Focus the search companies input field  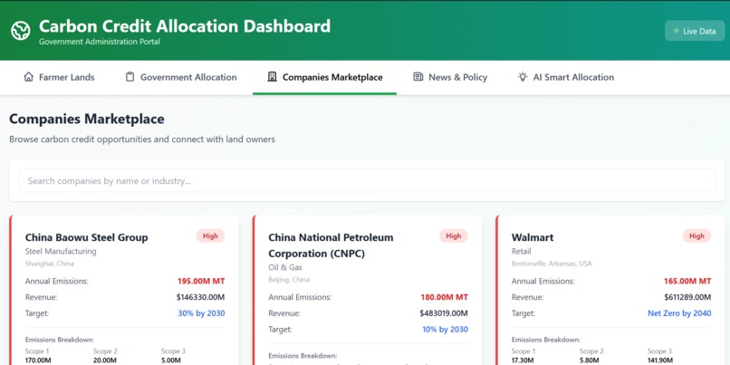pos(367,180)
